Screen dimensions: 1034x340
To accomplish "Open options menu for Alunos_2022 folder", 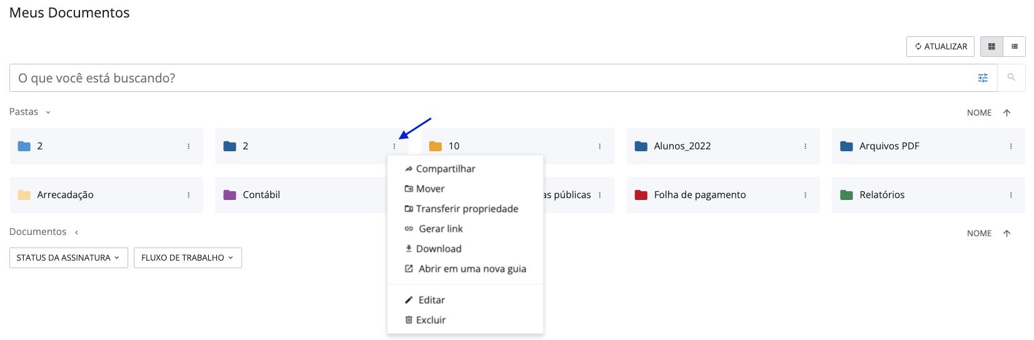I will click(x=805, y=146).
